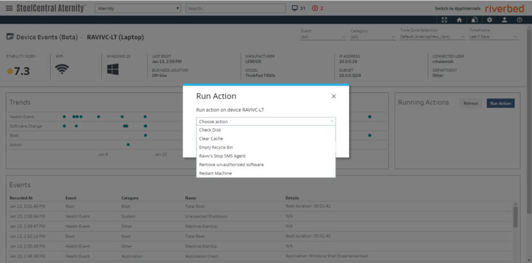Viewport: 532px width, 263px height.
Task: Click the Unexpected Shutdown event name
Action: point(206,216)
